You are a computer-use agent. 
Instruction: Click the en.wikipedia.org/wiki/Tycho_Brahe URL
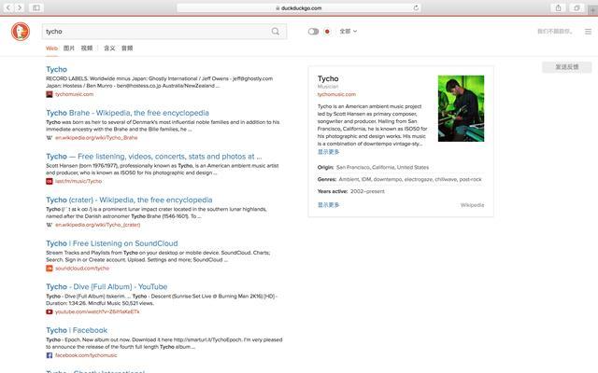pos(96,138)
